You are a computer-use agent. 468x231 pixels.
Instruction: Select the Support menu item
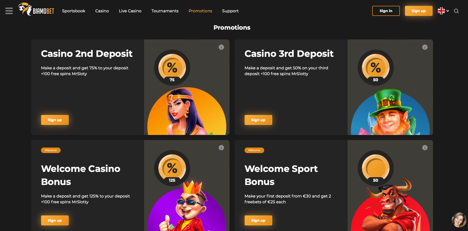click(x=230, y=11)
